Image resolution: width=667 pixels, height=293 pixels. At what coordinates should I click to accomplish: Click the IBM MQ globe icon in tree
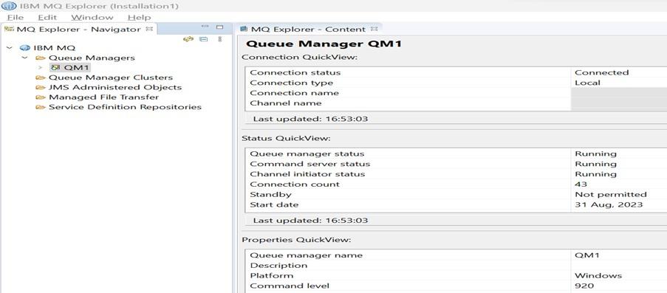tap(24, 48)
